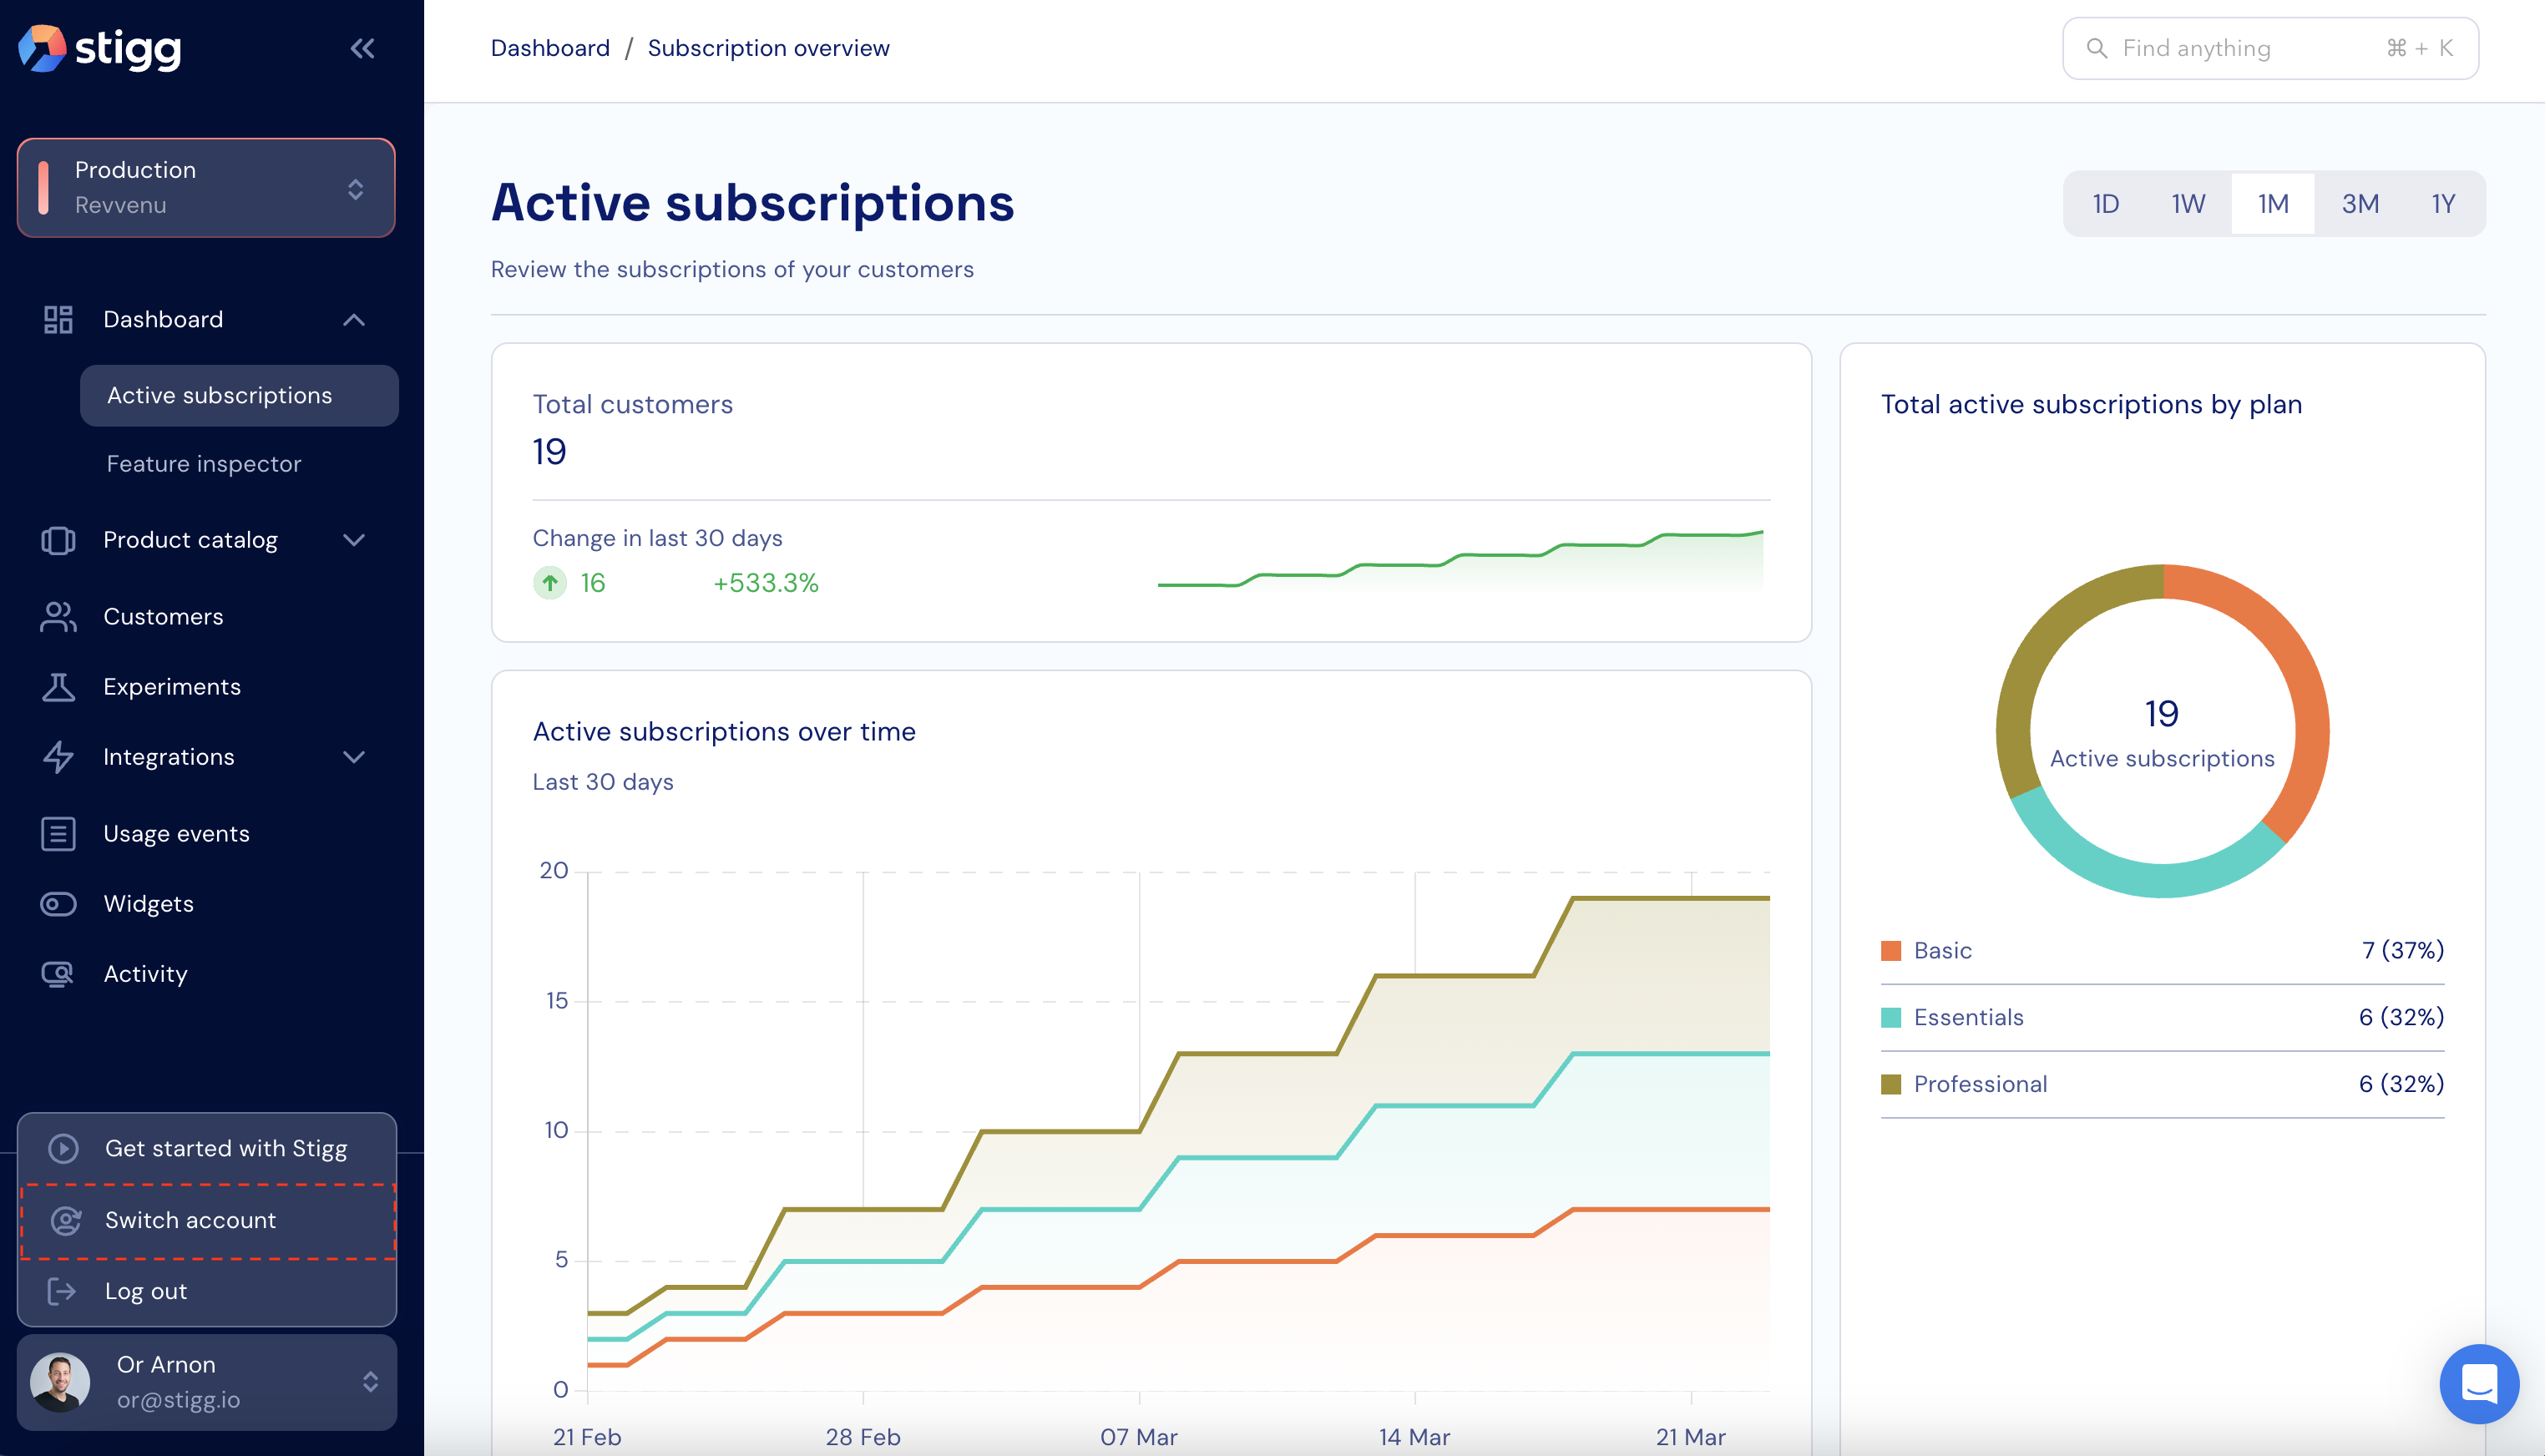Open the chat support bubble
The height and width of the screenshot is (1456, 2545).
2478,1384
